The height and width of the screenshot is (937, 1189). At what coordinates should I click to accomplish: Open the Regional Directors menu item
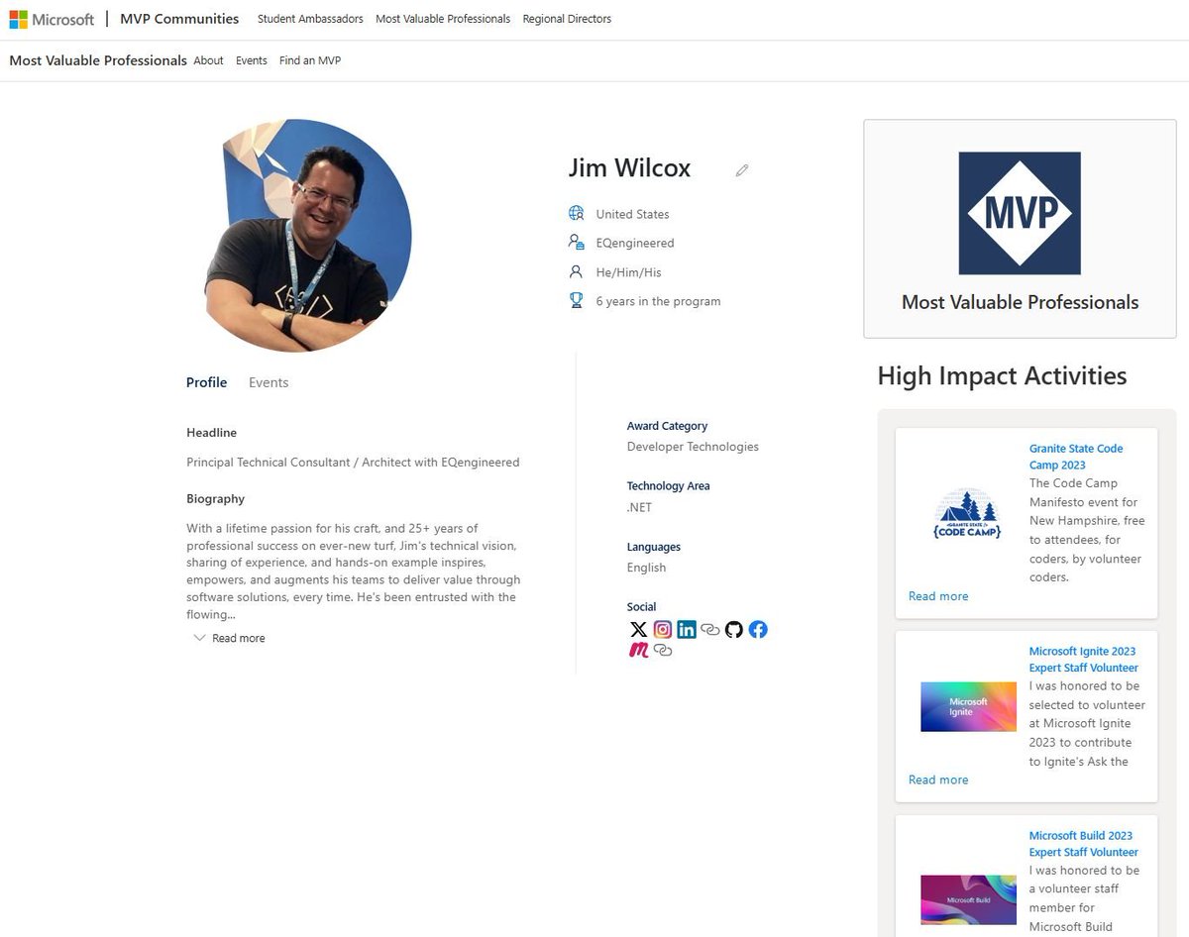click(x=567, y=19)
